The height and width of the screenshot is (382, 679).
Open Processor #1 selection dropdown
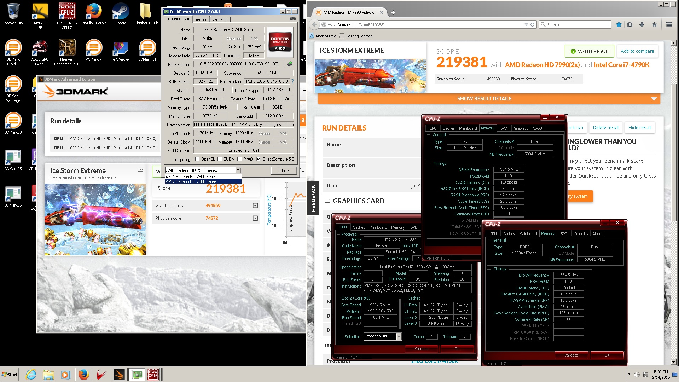tap(399, 337)
